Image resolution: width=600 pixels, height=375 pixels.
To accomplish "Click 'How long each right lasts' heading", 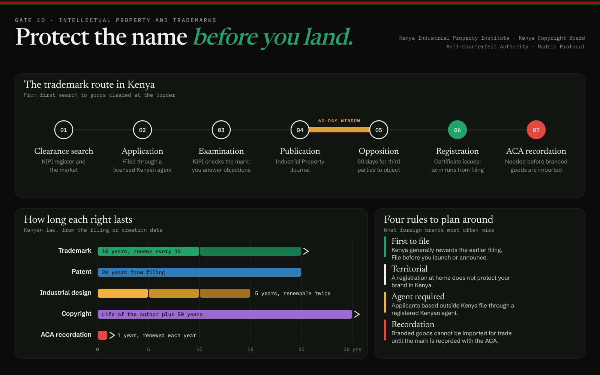I will (78, 219).
